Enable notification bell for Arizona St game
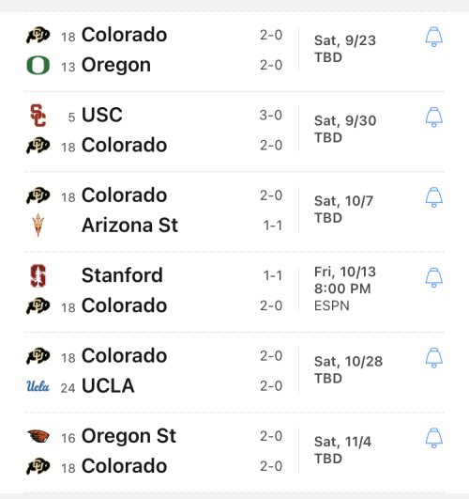Screen dimensions: 469x499 (433, 197)
